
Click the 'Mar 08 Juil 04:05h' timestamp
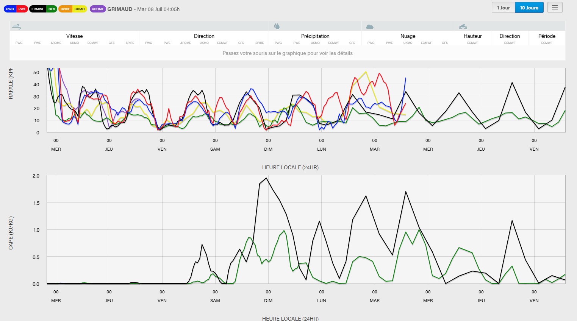pyautogui.click(x=158, y=9)
